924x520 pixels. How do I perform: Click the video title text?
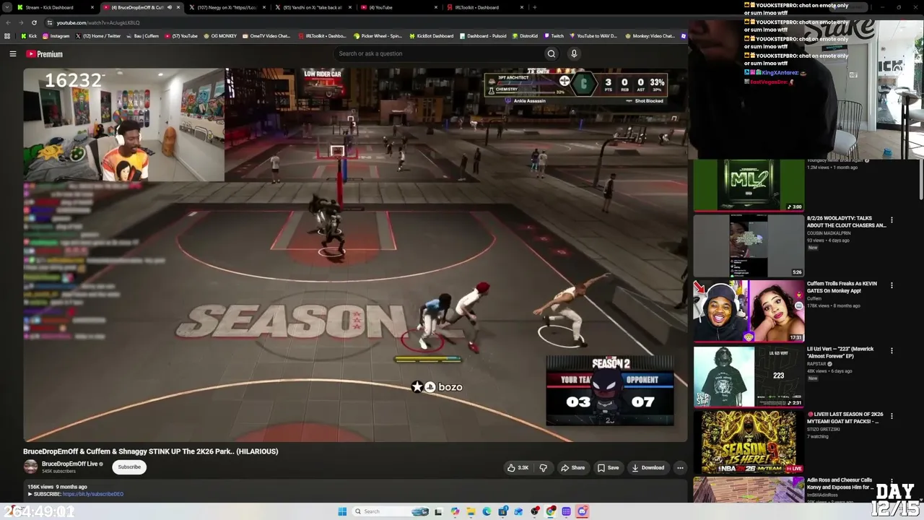150,451
